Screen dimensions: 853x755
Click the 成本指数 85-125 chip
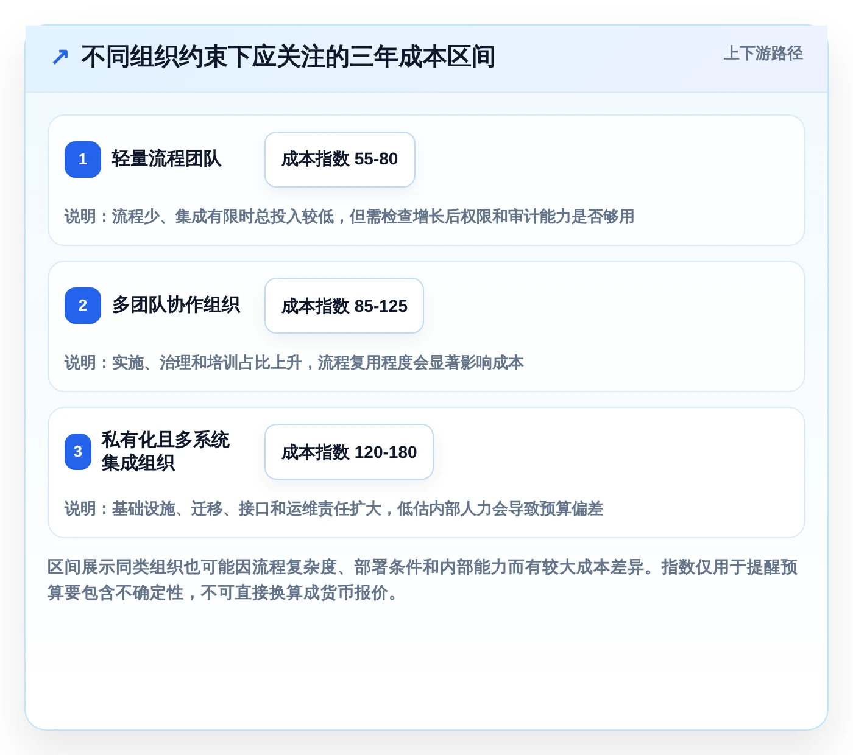[x=344, y=306]
